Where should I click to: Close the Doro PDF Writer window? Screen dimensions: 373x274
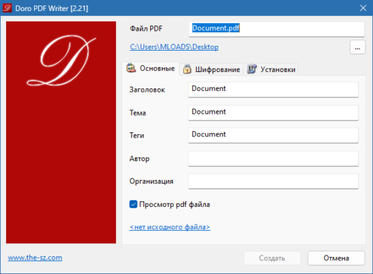pos(363,8)
